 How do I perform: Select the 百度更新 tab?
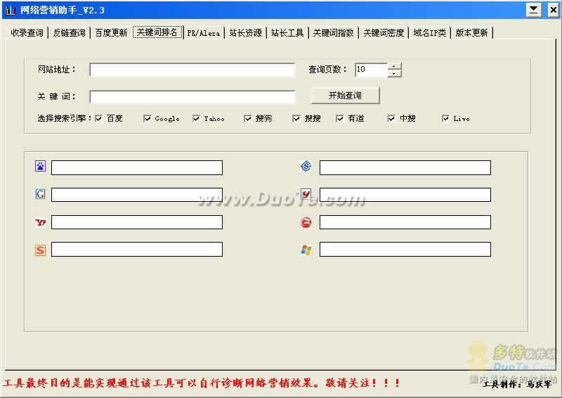[x=111, y=33]
